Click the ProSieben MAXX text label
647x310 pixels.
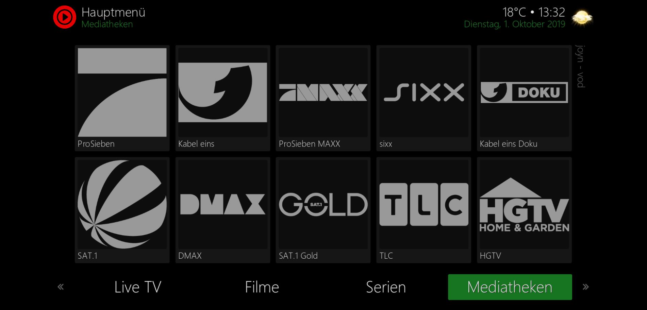coord(310,144)
